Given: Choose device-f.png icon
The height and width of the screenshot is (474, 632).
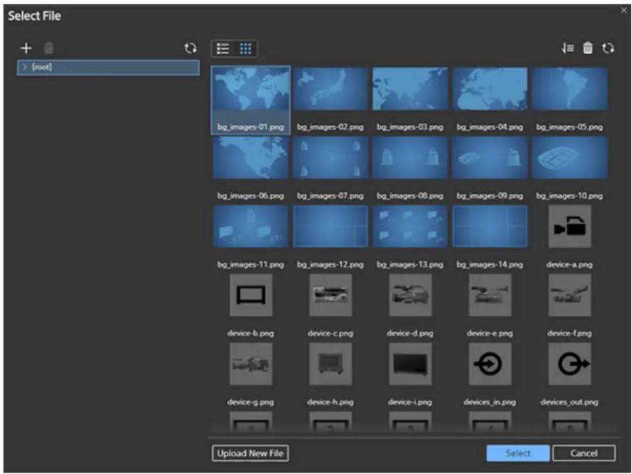Looking at the screenshot, I should coord(570,295).
